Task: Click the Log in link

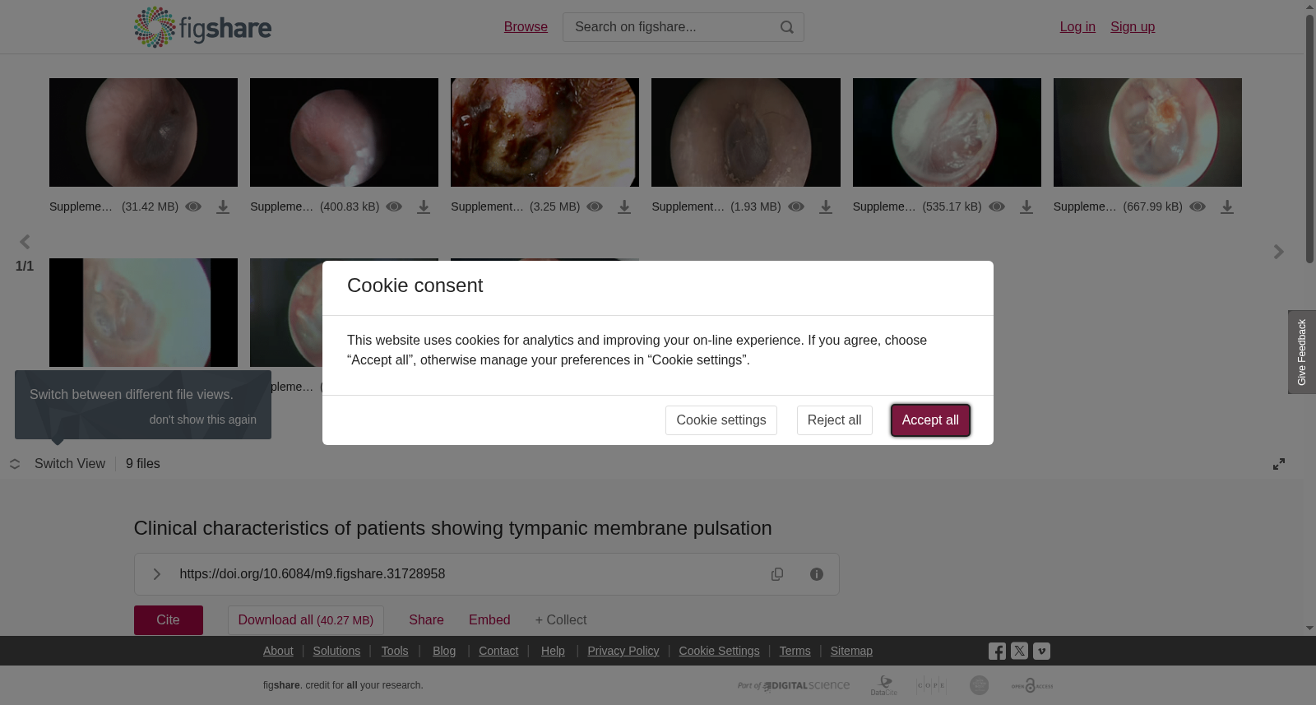Action: [1077, 27]
